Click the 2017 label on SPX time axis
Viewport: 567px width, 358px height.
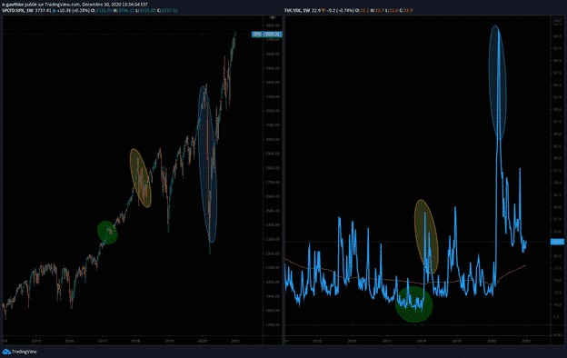[103, 341]
